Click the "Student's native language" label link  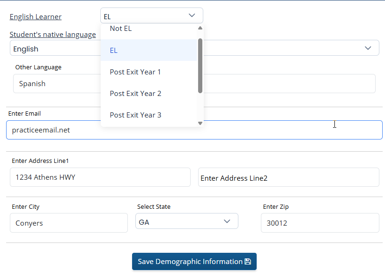52,35
